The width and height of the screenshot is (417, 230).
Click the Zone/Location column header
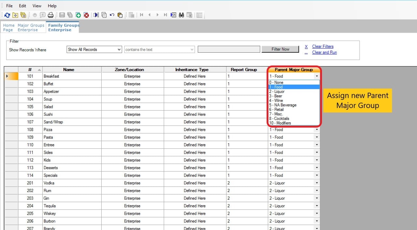132,70
